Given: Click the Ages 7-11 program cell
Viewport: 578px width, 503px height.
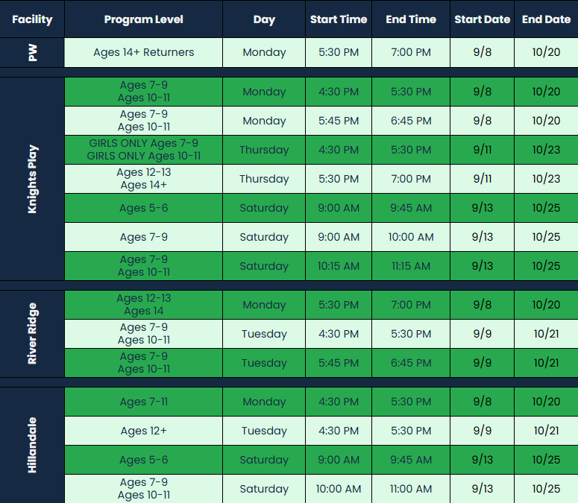Looking at the screenshot, I should 143,402.
